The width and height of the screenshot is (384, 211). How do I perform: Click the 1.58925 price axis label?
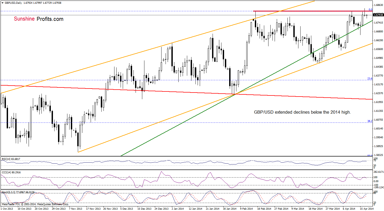tap(379, 146)
